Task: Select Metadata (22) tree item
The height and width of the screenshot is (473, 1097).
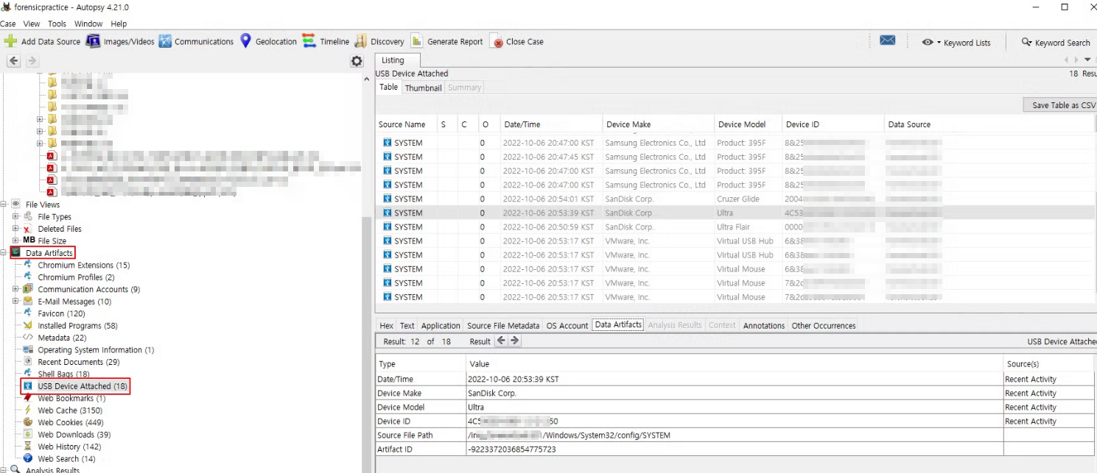Action: pos(62,338)
